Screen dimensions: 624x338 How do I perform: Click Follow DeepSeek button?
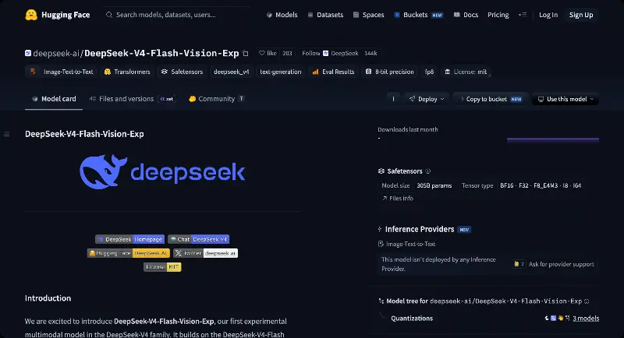(330, 53)
